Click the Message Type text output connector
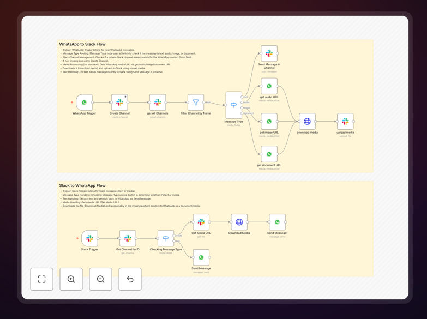Viewport: 427px width, 319px height. pyautogui.click(x=242, y=97)
